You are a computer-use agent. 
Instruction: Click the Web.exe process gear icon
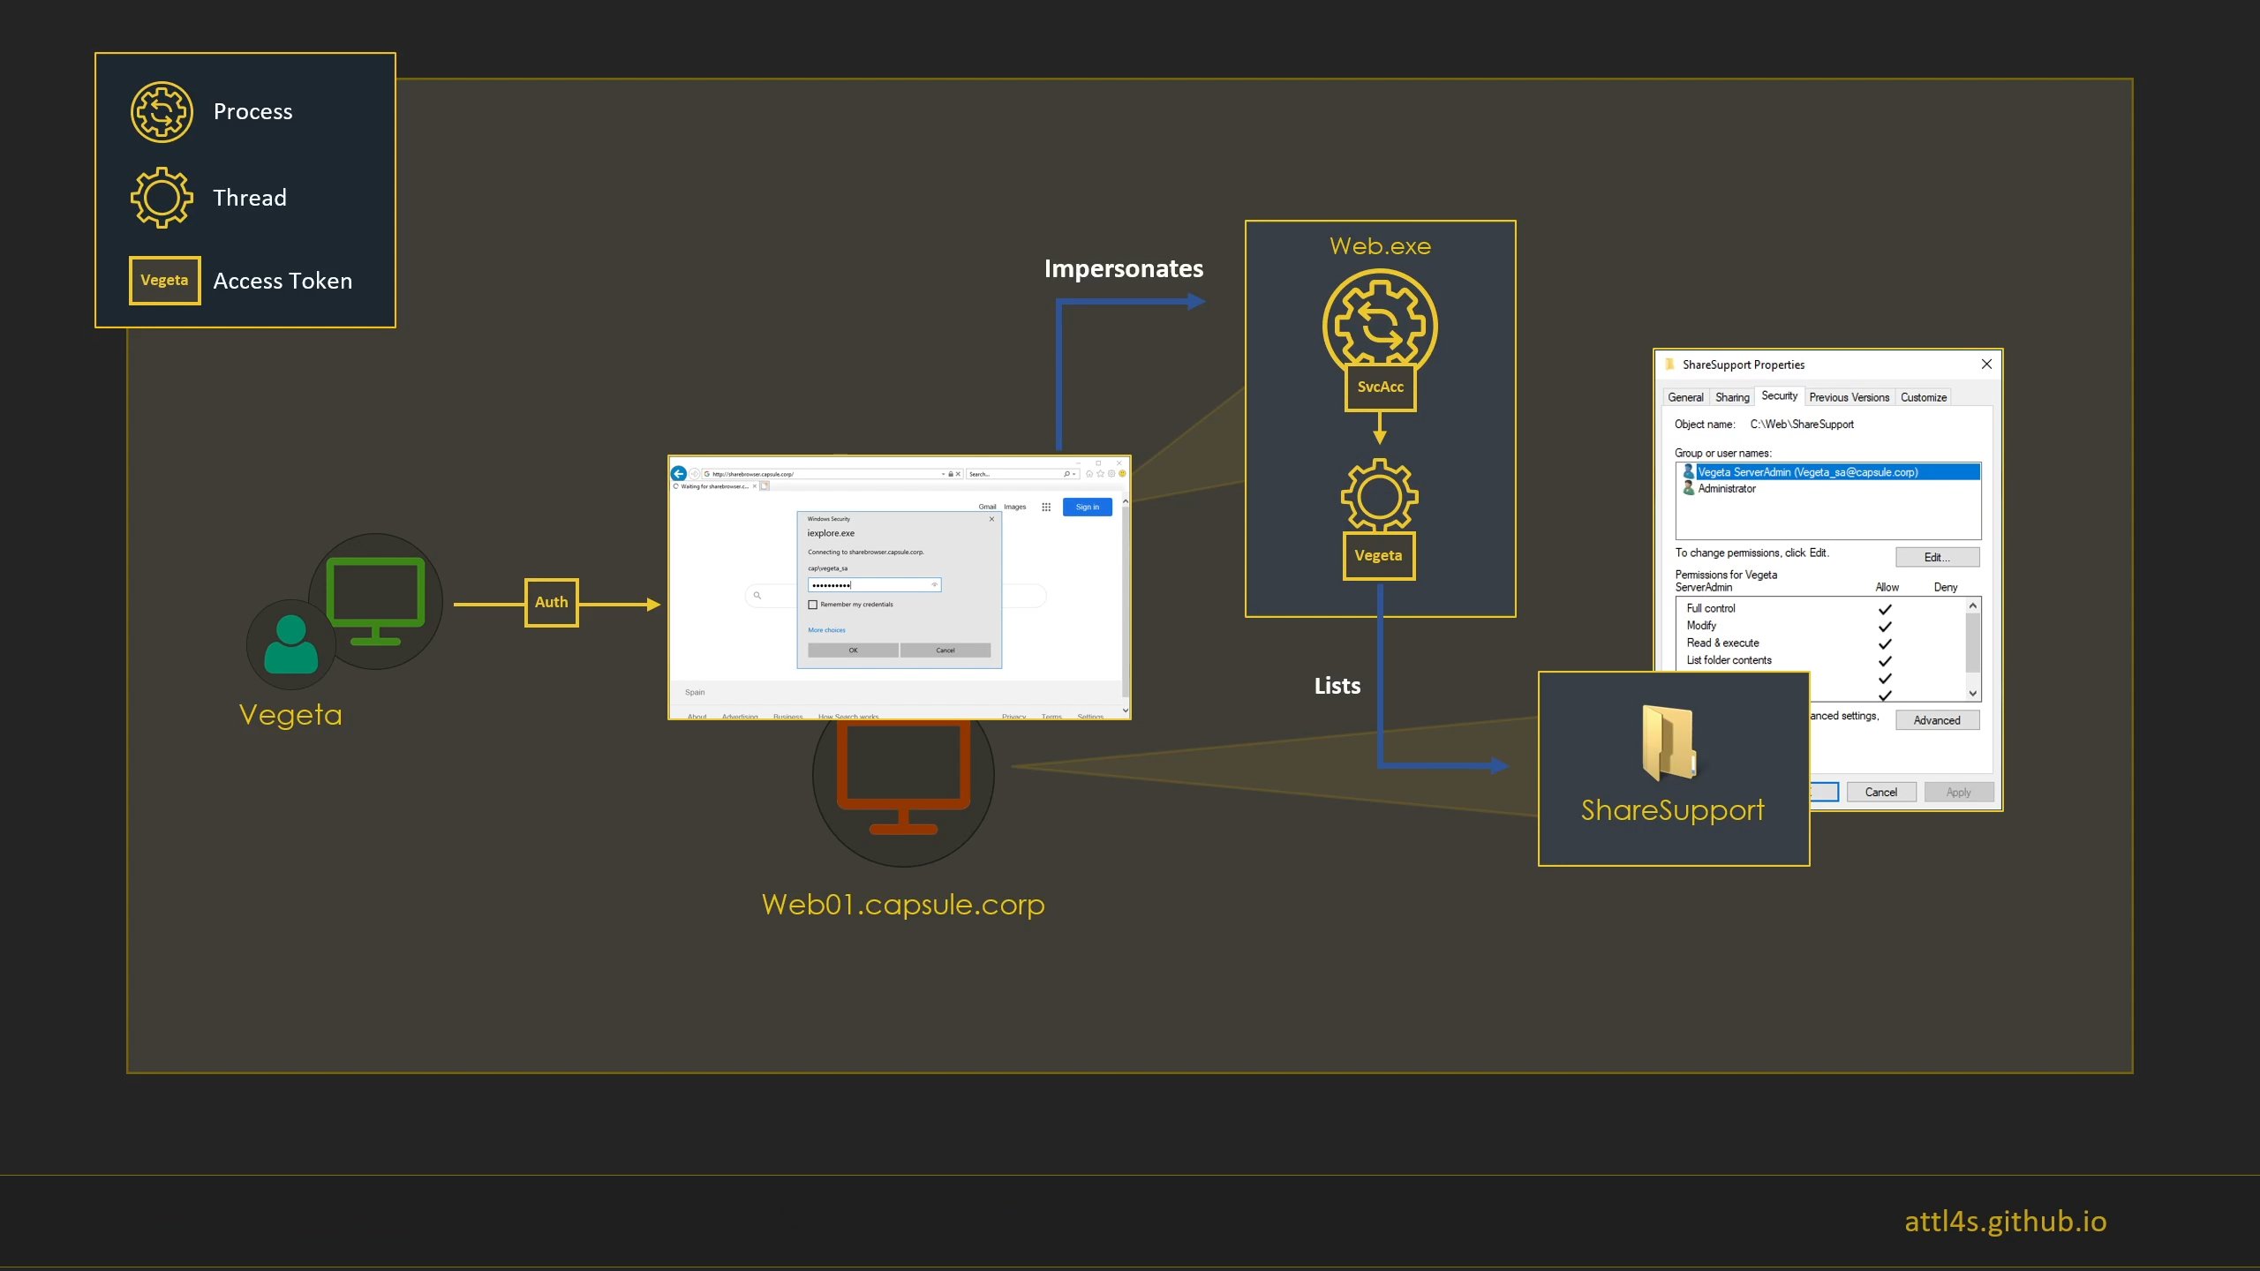click(1380, 323)
